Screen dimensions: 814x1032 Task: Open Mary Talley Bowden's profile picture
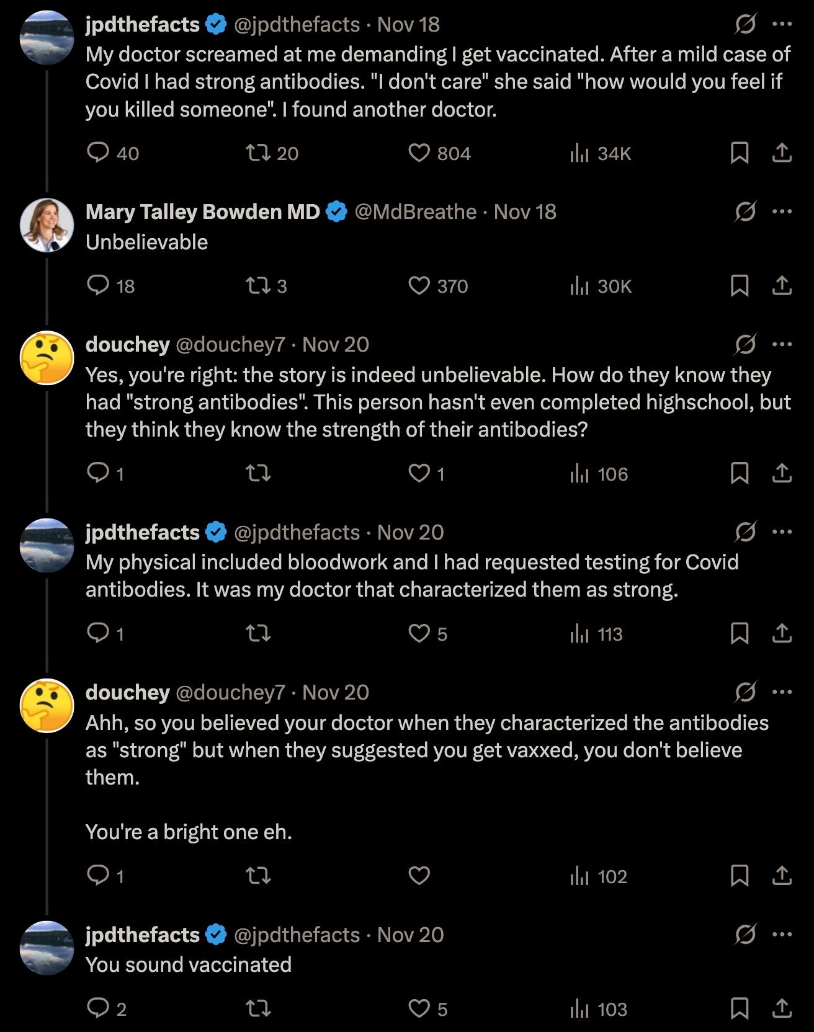click(x=47, y=225)
